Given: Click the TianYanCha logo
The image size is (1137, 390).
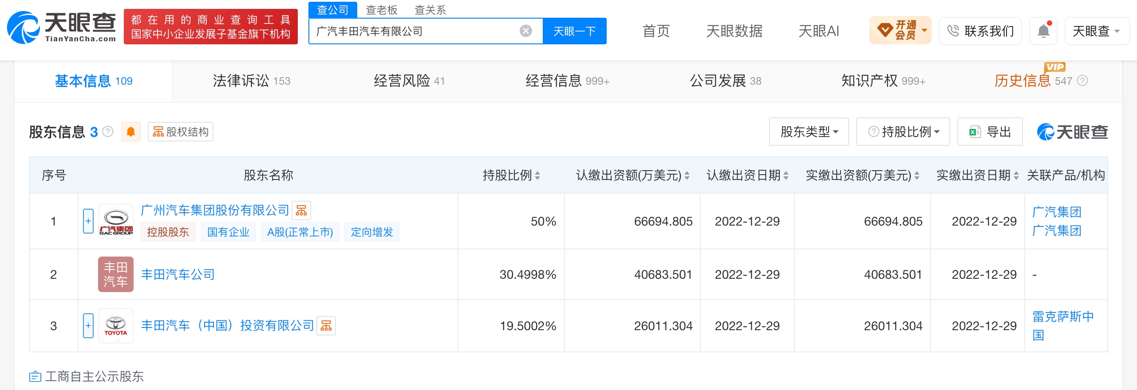Looking at the screenshot, I should (x=61, y=27).
